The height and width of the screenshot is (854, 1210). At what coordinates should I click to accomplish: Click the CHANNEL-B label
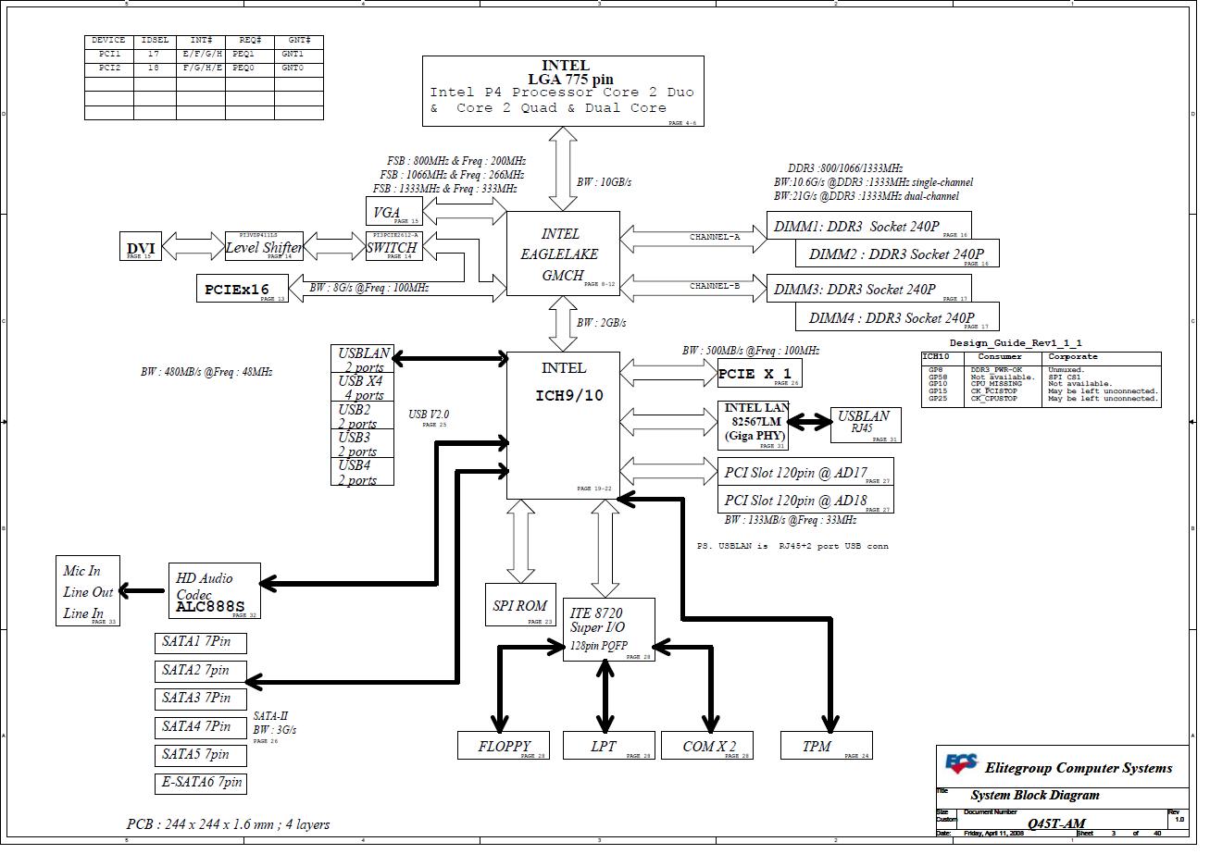point(715,286)
